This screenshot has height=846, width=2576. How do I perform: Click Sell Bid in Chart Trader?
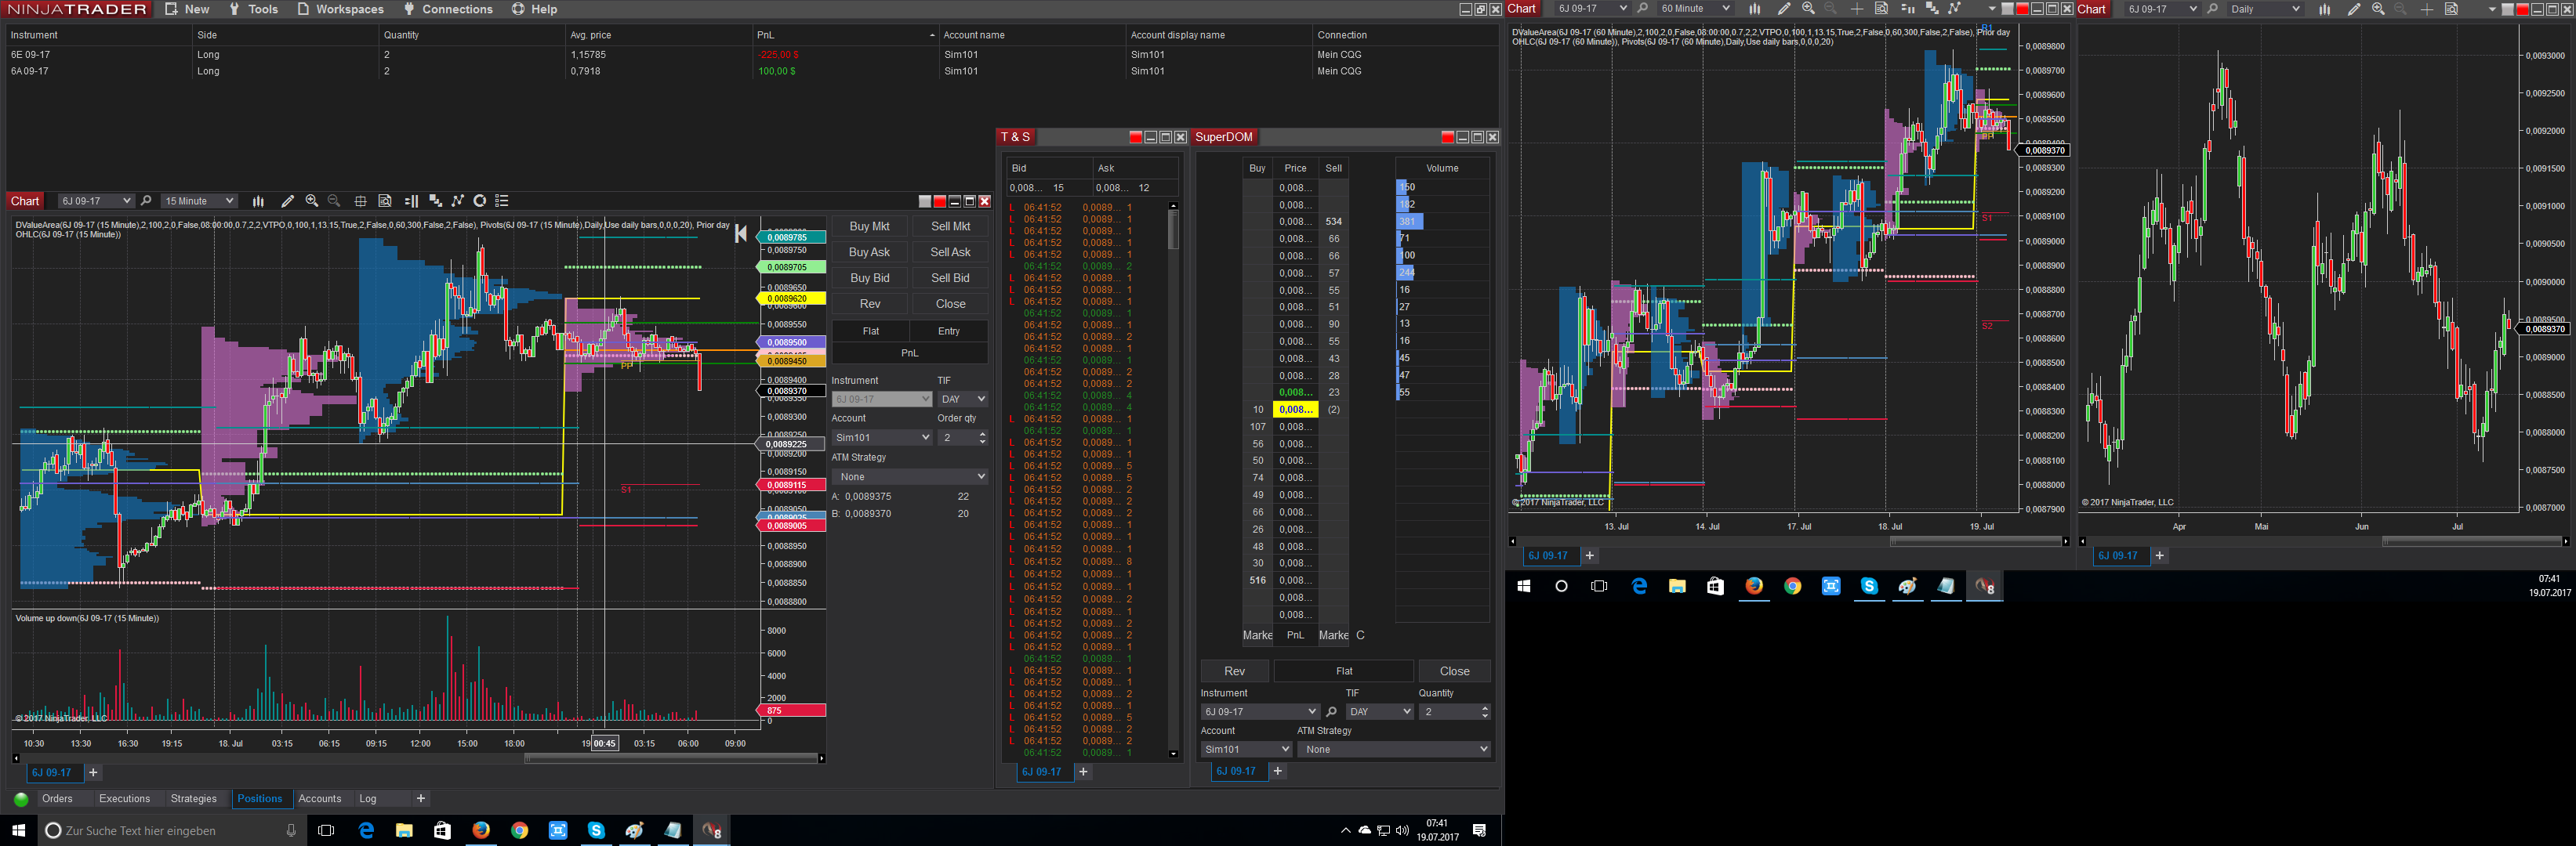click(951, 279)
